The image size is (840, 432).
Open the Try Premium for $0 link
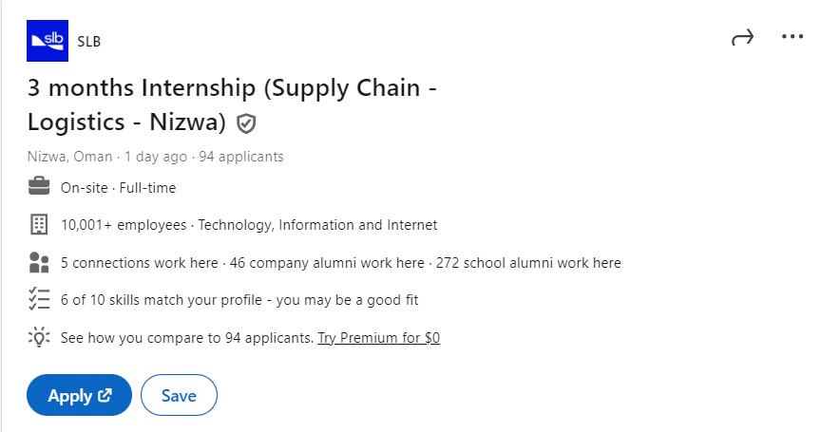tap(379, 338)
